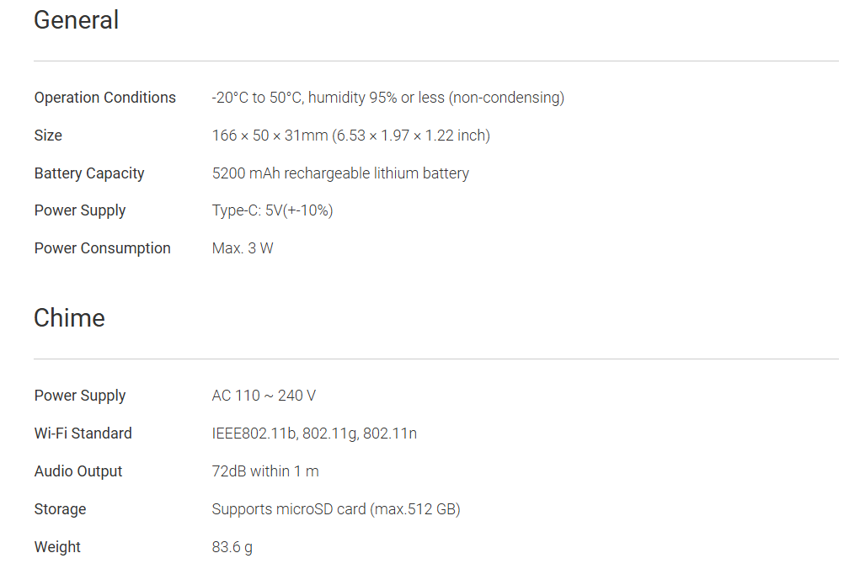Select the Battery Capacity label

click(x=89, y=173)
